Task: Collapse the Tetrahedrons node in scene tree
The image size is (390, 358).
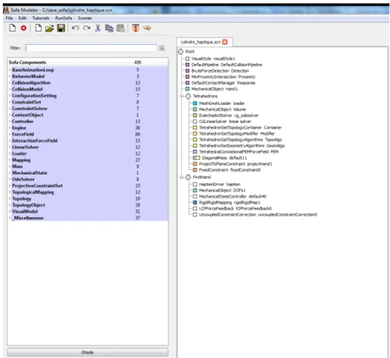Action: pyautogui.click(x=182, y=97)
